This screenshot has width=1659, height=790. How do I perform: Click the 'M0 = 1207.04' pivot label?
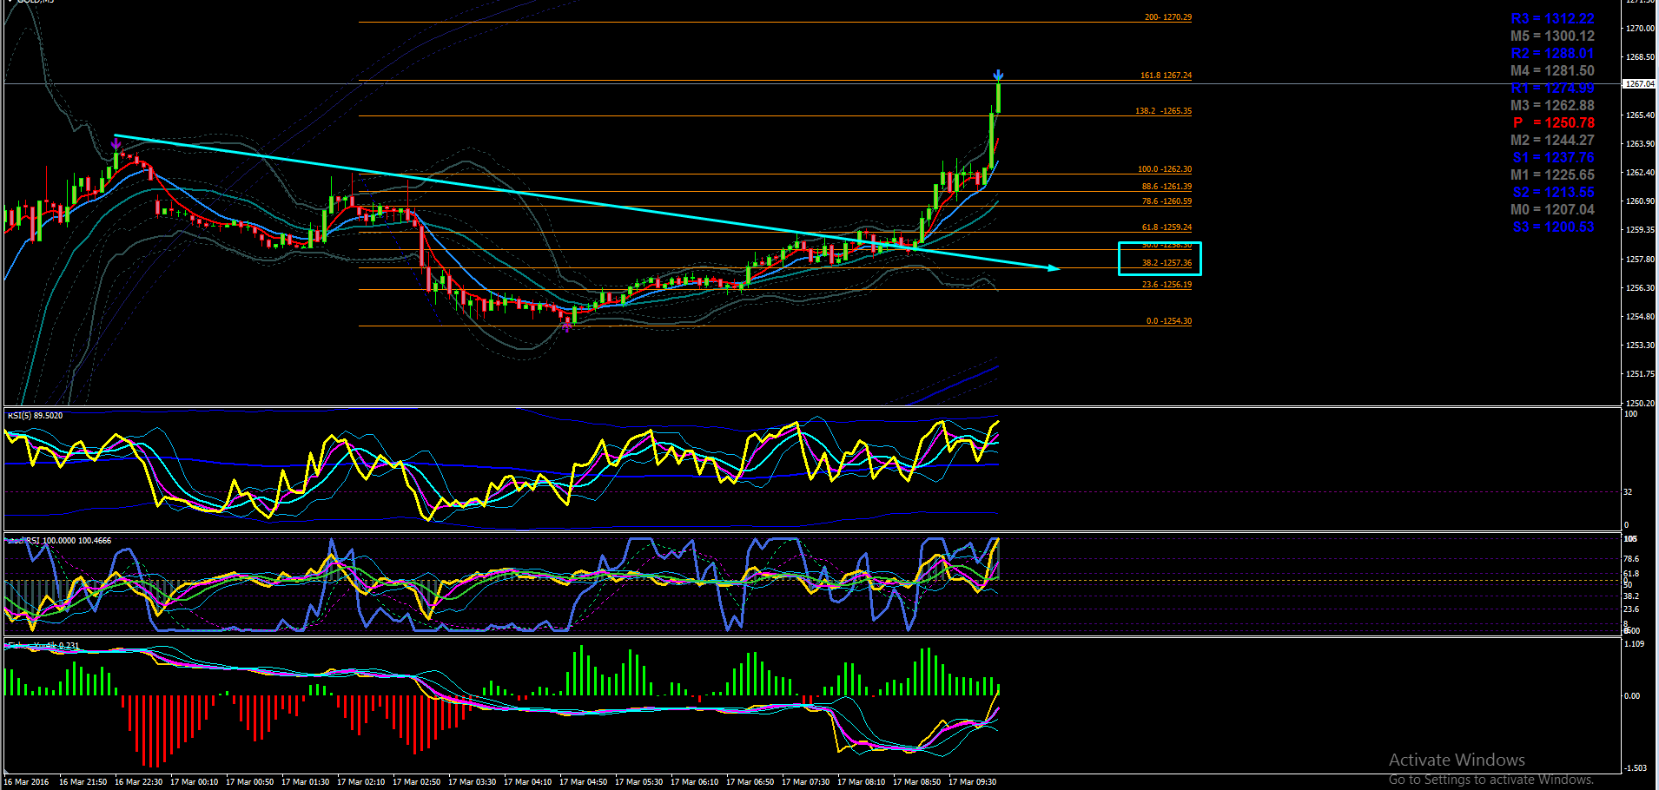1552,210
